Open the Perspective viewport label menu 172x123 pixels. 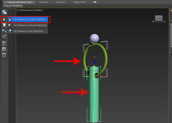coord(27,10)
